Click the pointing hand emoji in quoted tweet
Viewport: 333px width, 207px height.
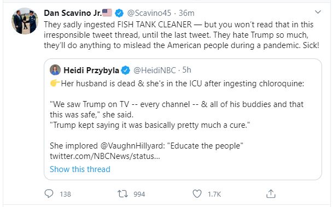55,83
